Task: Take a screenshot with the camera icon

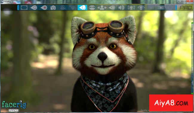Action: point(53,8)
